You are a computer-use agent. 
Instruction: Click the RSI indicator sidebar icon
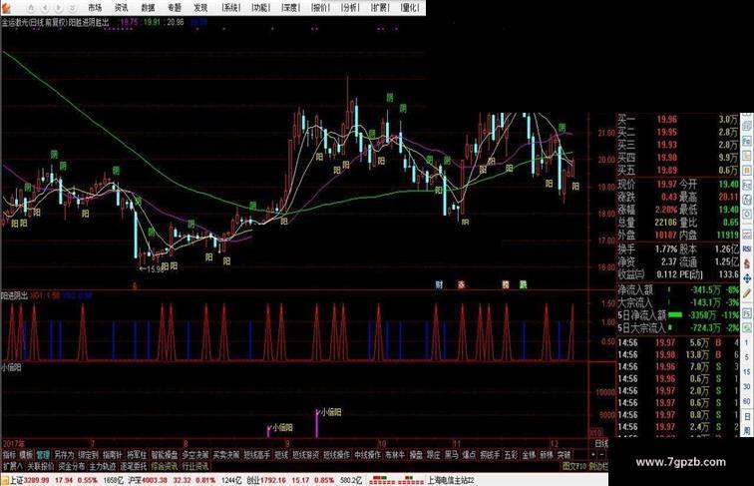[747, 248]
